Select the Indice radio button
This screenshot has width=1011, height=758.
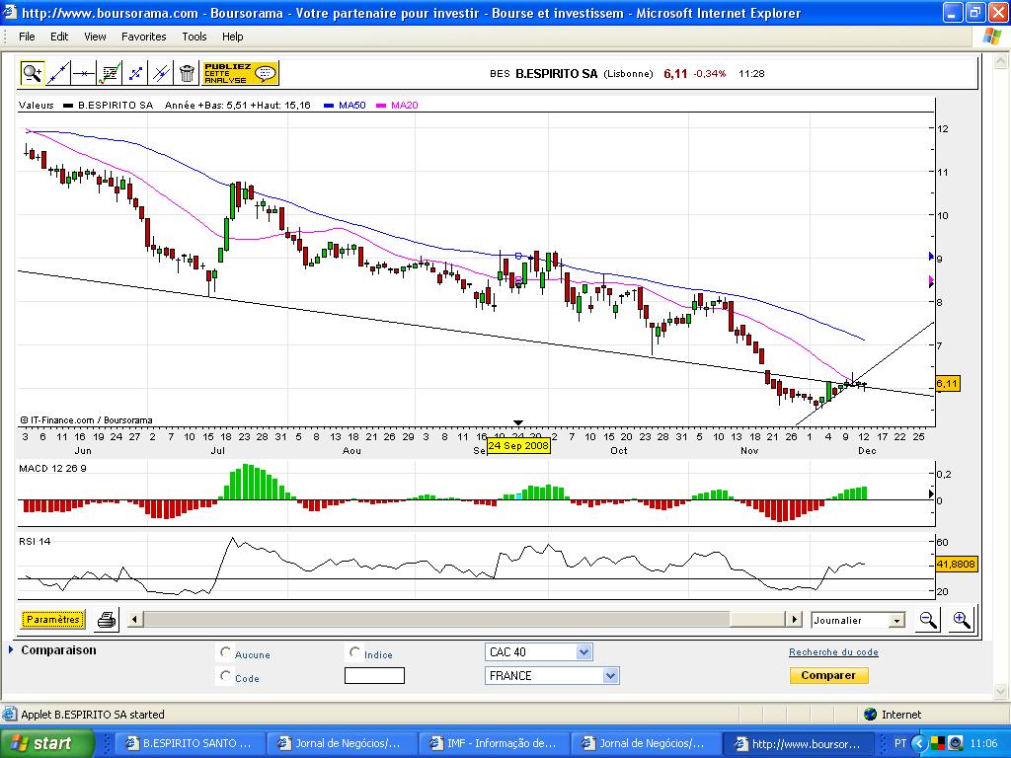pyautogui.click(x=354, y=652)
